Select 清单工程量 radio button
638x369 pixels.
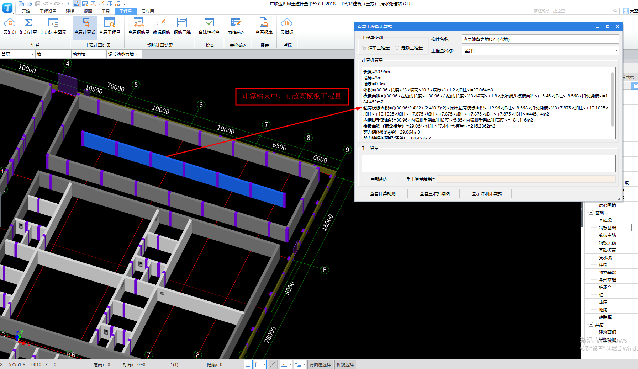[364, 48]
